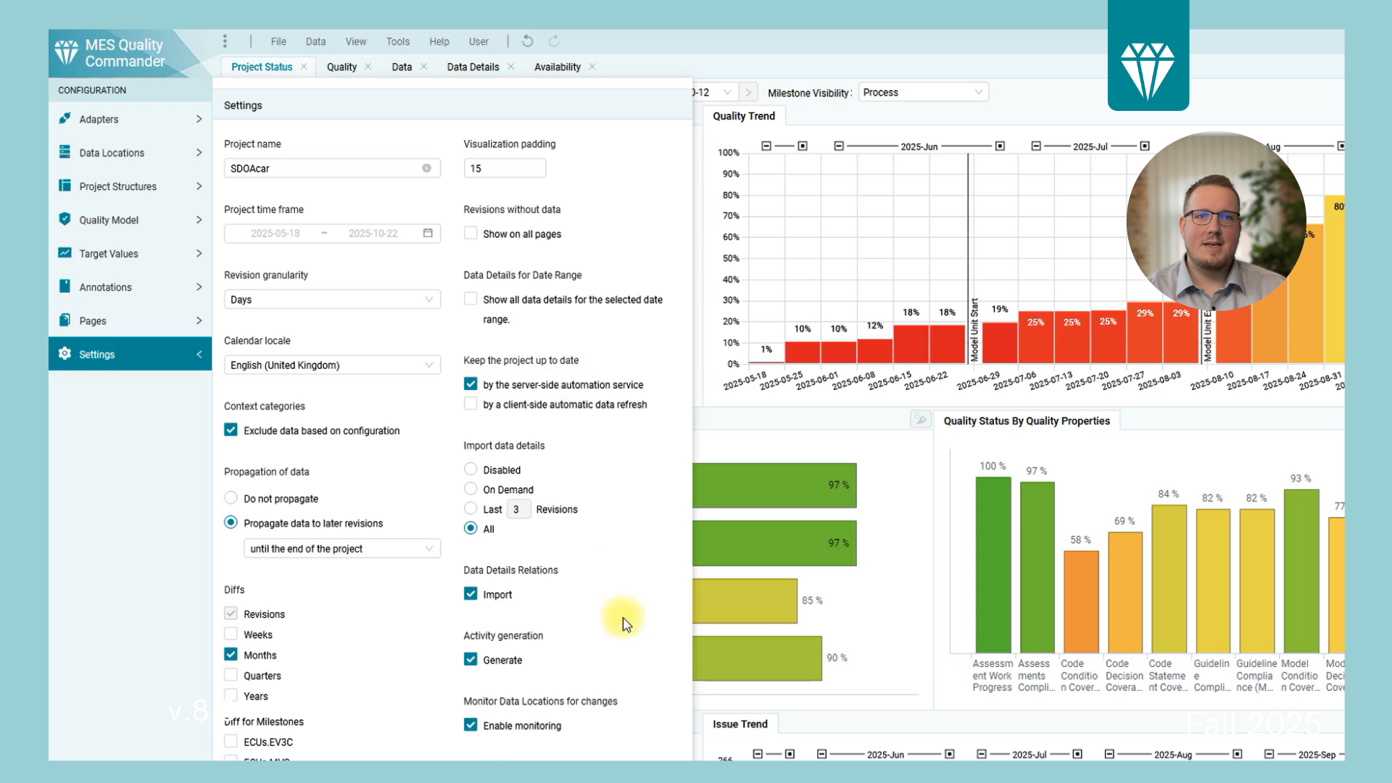The width and height of the screenshot is (1392, 783).
Task: Click the Target Values chart icon
Action: pyautogui.click(x=65, y=253)
